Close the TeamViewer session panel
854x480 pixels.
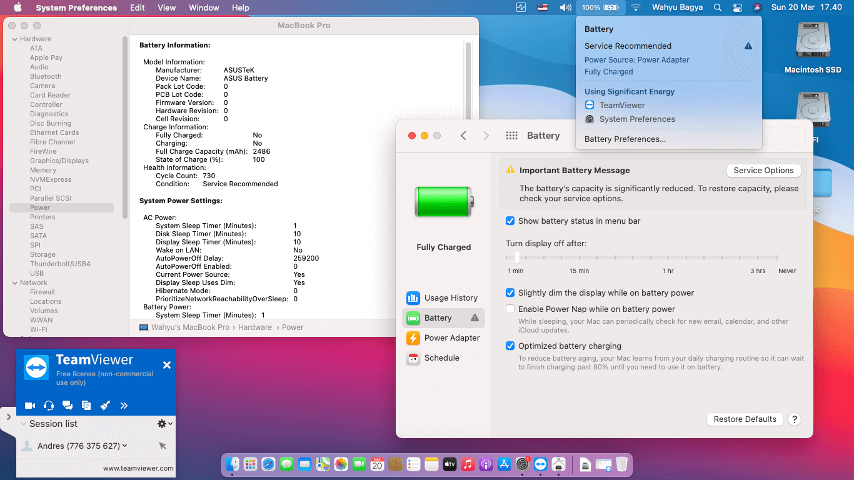(x=167, y=365)
